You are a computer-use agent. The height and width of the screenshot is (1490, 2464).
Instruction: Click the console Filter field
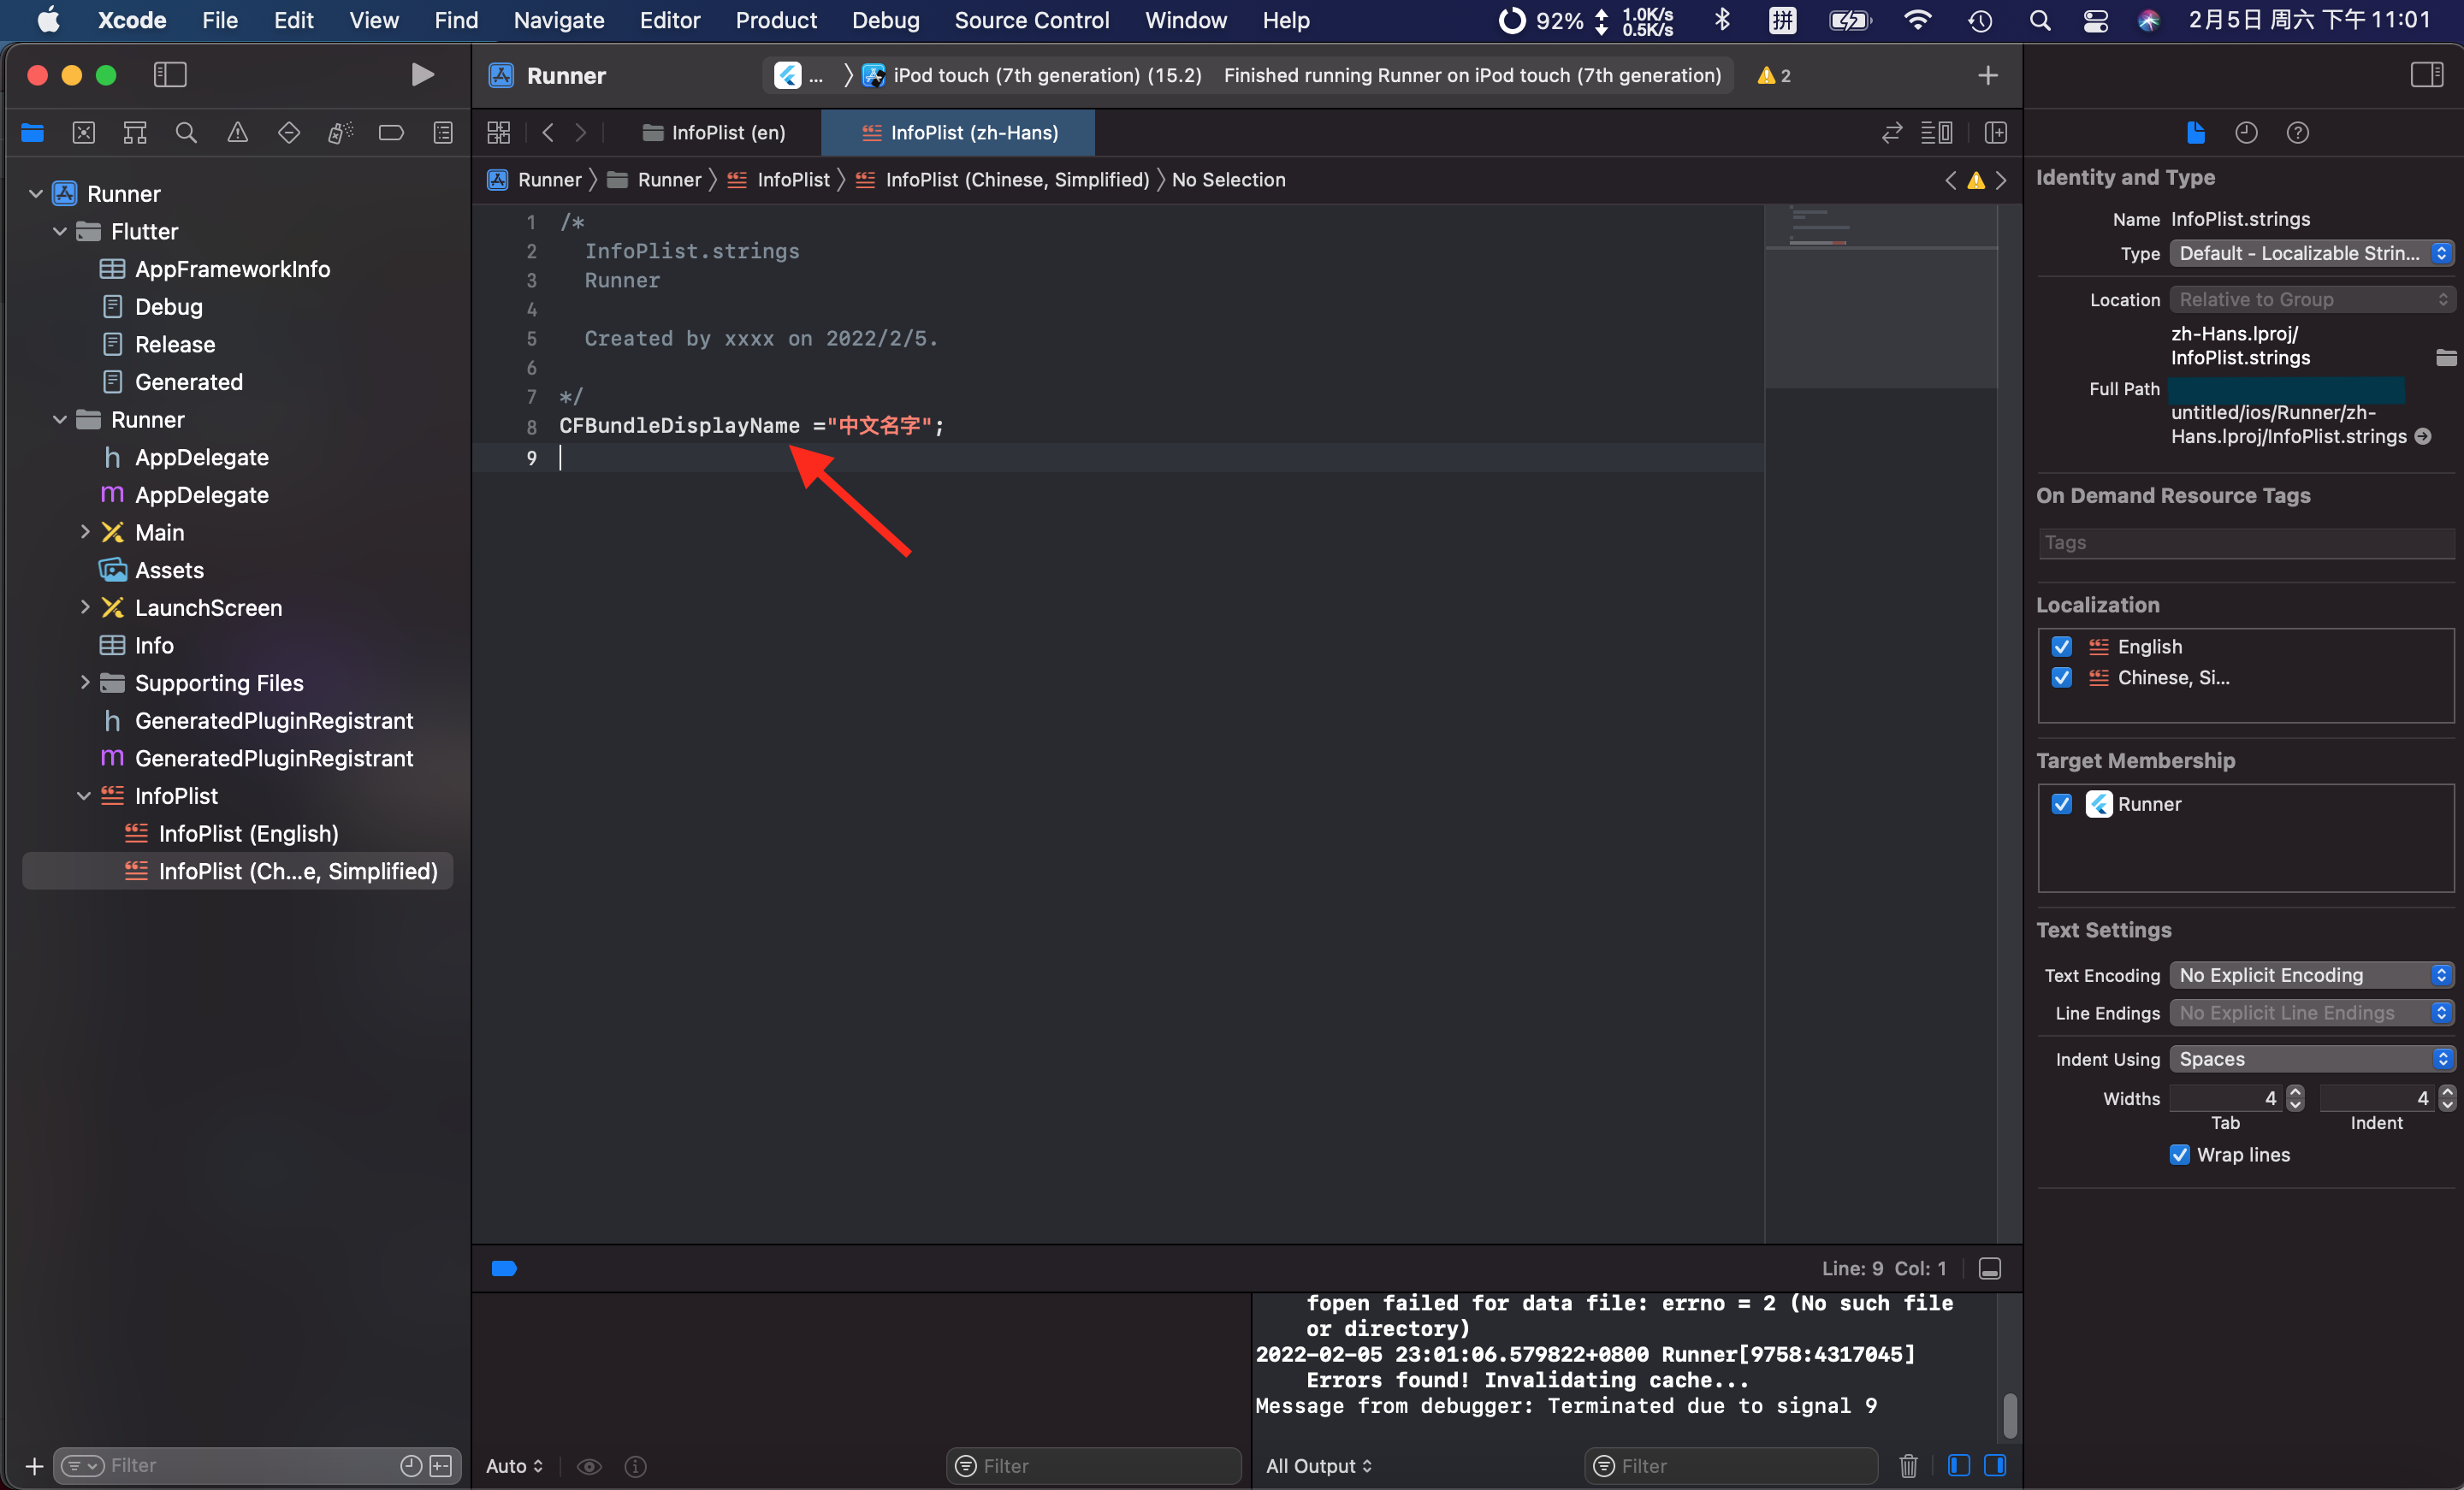coord(1731,1465)
